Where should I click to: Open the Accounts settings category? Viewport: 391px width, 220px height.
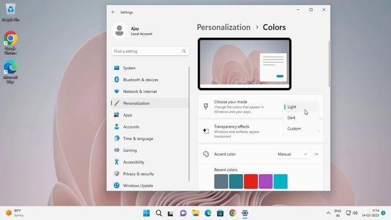(x=150, y=127)
